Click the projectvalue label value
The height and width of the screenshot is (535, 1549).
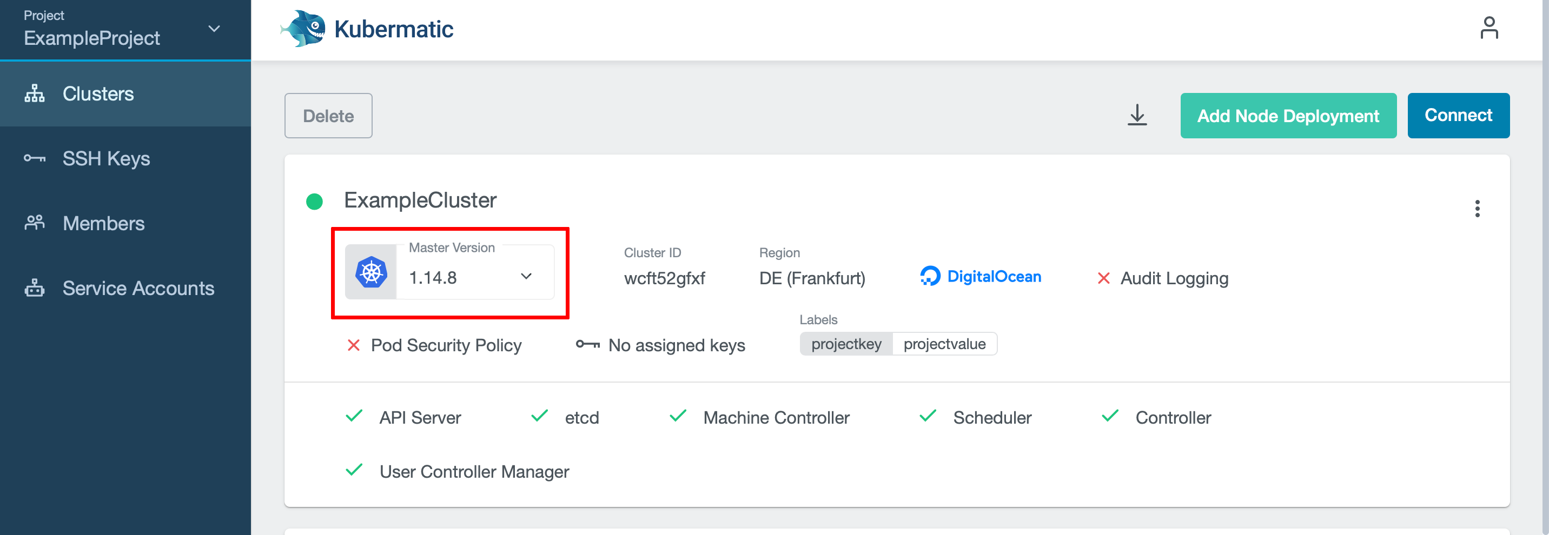click(945, 344)
